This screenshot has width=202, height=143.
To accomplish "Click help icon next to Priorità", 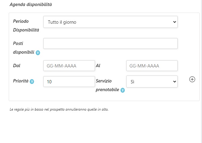I will (x=32, y=81).
